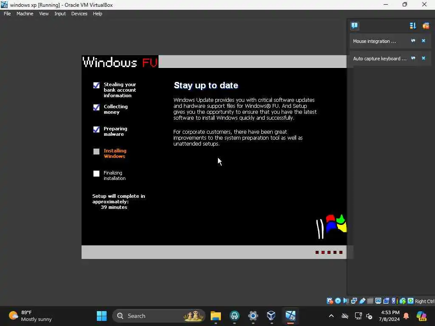Viewport: 435px width, 326px height.
Task: Open the File menu
Action: [x=7, y=14]
